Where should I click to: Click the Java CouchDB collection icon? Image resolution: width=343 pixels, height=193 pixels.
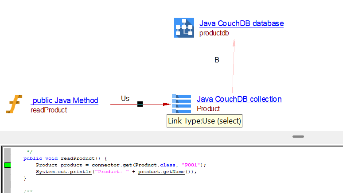[x=181, y=104]
